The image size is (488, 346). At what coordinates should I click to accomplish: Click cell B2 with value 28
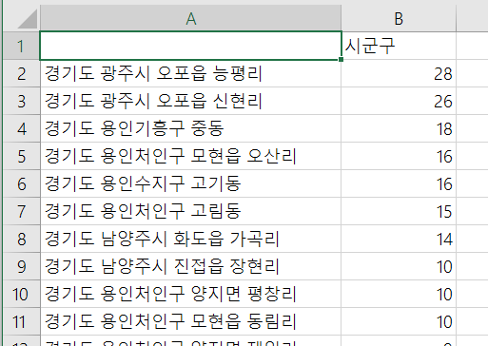[399, 73]
